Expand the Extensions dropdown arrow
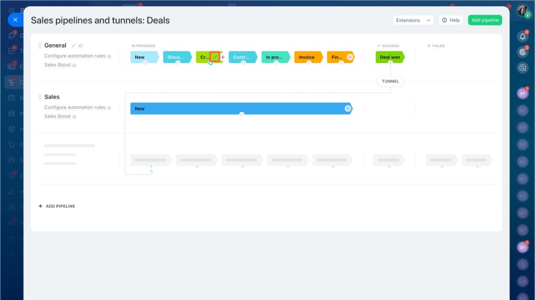The width and height of the screenshot is (535, 300). pyautogui.click(x=428, y=20)
